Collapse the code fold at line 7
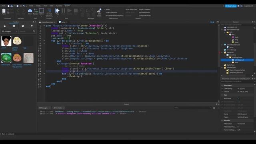 point(44,41)
